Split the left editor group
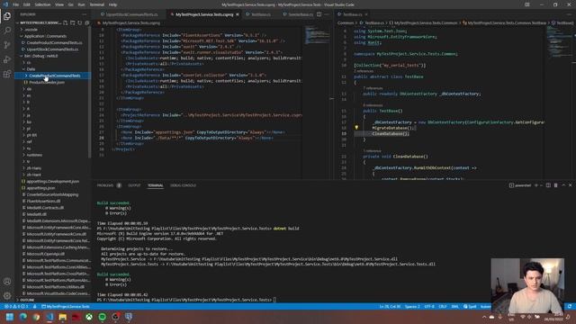The image size is (576, 324). pos(319,14)
